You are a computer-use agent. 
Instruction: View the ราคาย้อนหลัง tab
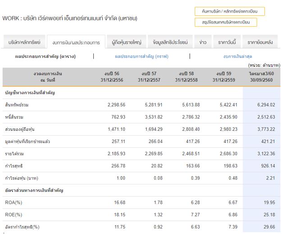pyautogui.click(x=260, y=42)
